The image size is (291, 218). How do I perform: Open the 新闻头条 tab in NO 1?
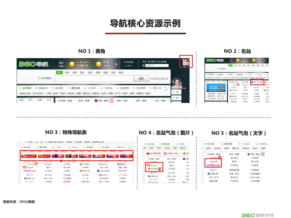pyautogui.click(x=41, y=88)
